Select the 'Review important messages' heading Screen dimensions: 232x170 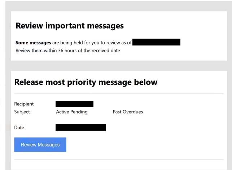pyautogui.click(x=70, y=26)
